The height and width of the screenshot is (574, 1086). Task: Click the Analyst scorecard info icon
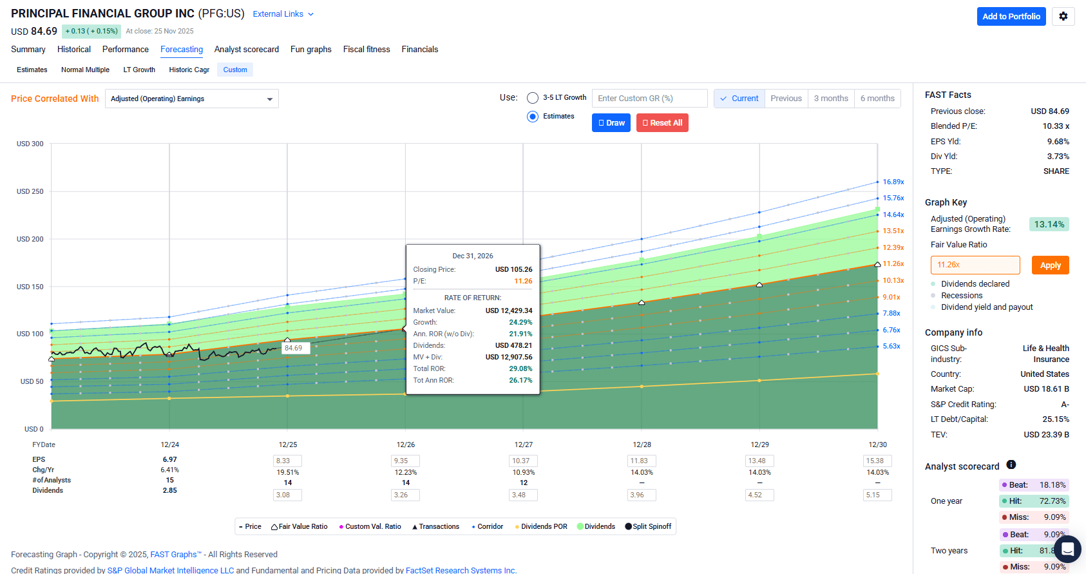1011,465
